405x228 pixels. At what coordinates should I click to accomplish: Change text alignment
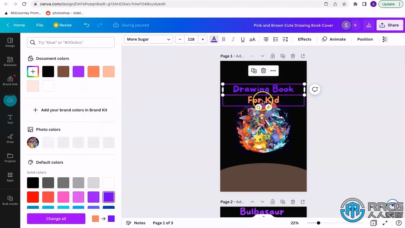click(266, 39)
